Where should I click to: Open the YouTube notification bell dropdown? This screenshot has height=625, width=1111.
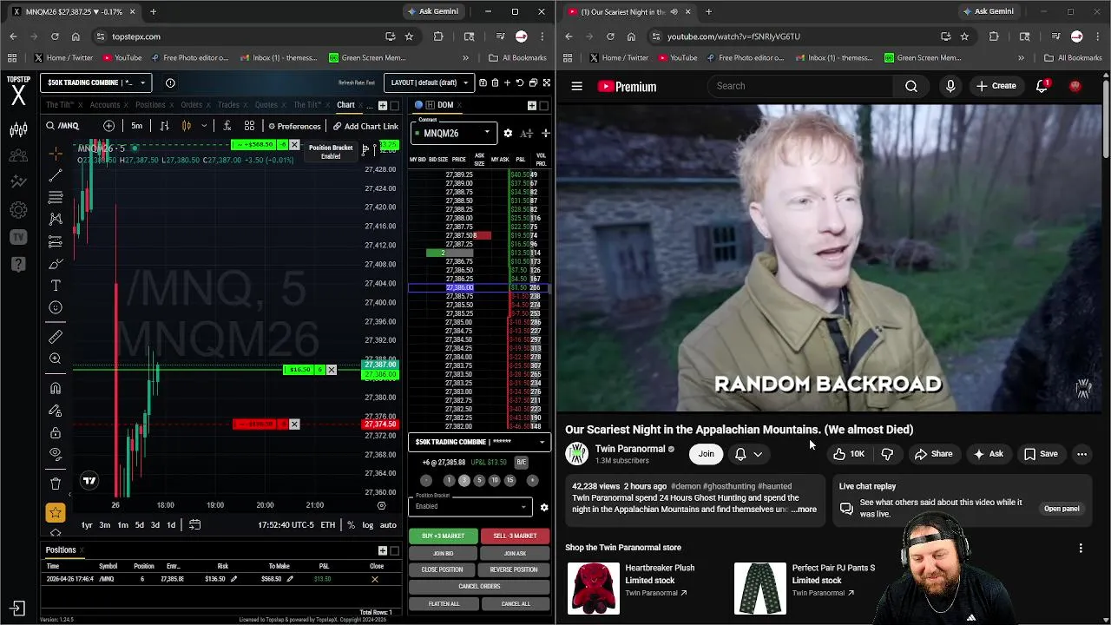tap(748, 454)
